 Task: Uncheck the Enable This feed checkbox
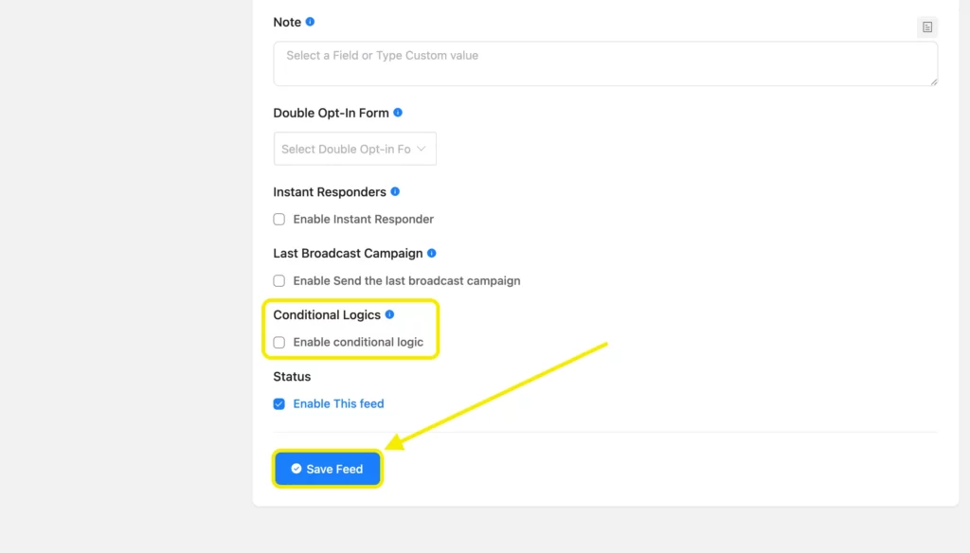[279, 404]
